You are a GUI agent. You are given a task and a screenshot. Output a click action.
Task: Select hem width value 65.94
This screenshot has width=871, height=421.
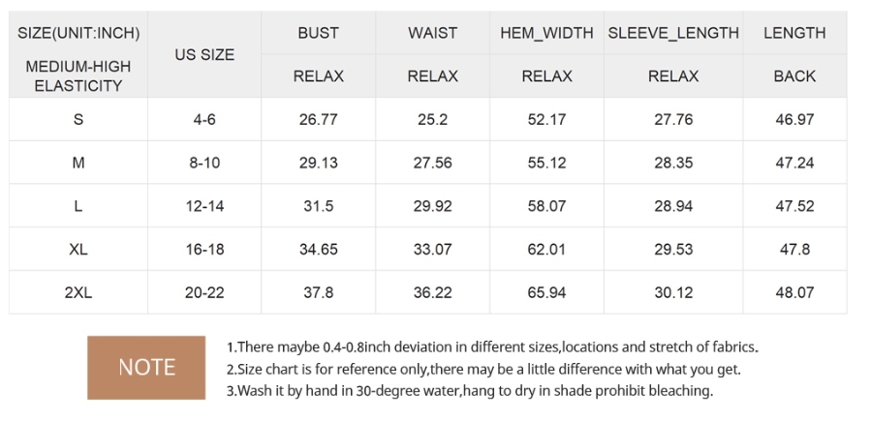546,292
